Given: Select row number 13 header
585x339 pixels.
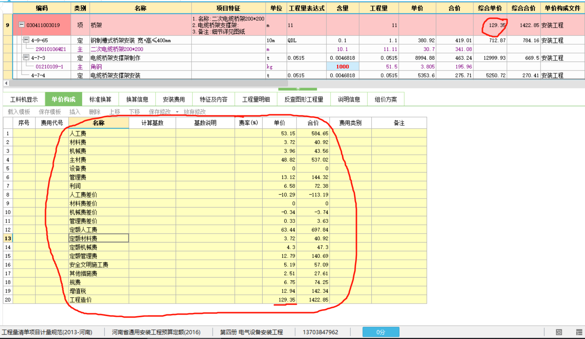Looking at the screenshot, I should pos(8,238).
